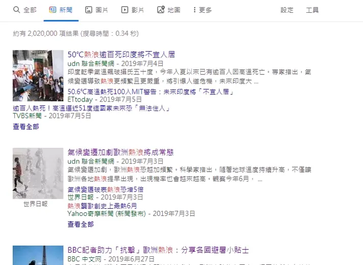
Task: Click the BBC story Eiffel Tower thumbnail
Action: pos(38,255)
